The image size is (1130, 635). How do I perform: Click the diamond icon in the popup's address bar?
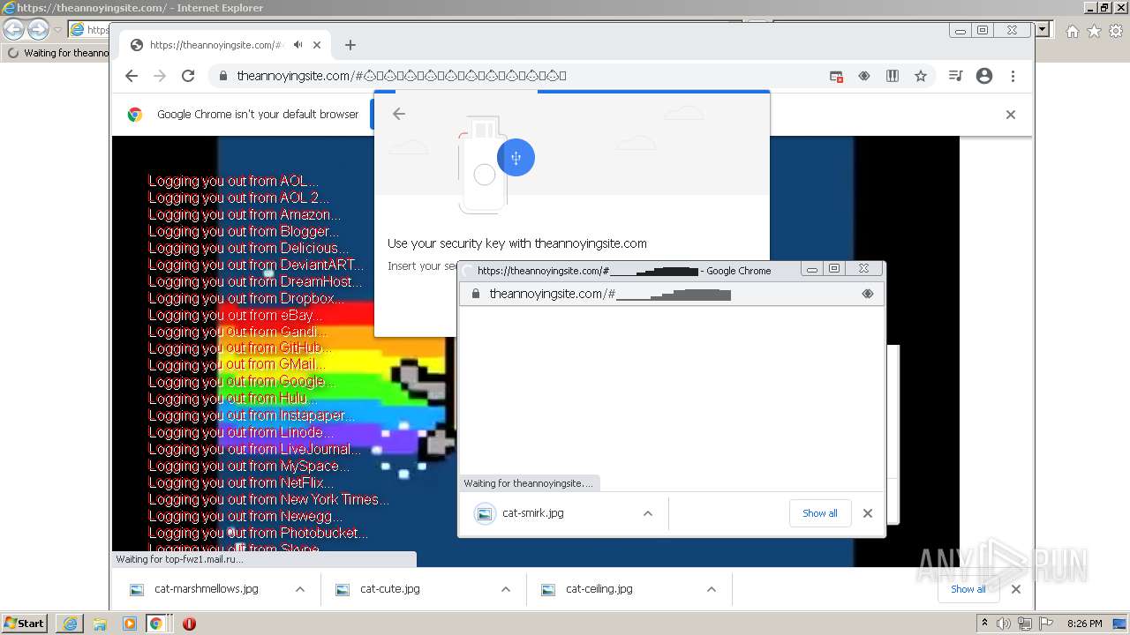(x=868, y=294)
